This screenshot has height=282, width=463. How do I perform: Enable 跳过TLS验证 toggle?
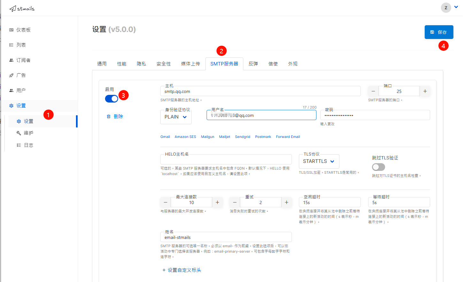[378, 167]
